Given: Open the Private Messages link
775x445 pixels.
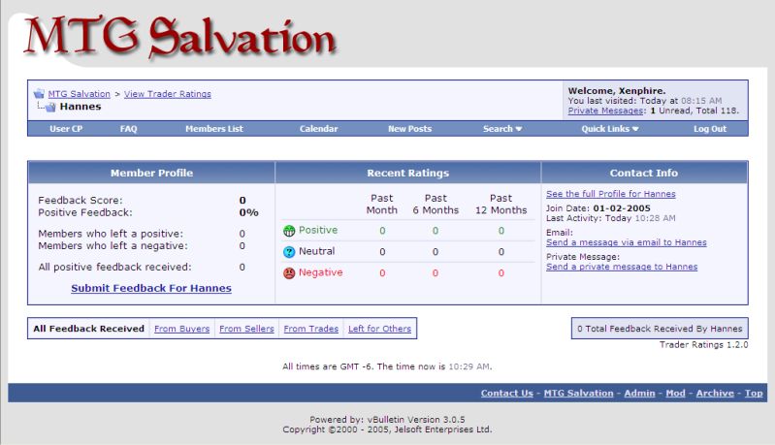Looking at the screenshot, I should 605,111.
